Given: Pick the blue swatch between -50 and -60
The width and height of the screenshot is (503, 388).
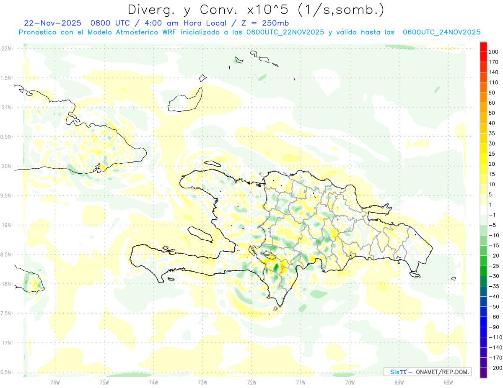Looking at the screenshot, I should [483, 312].
